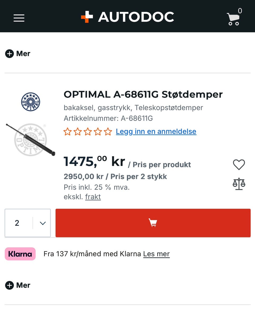Open the hamburger menu
255x319 pixels.
click(x=19, y=18)
